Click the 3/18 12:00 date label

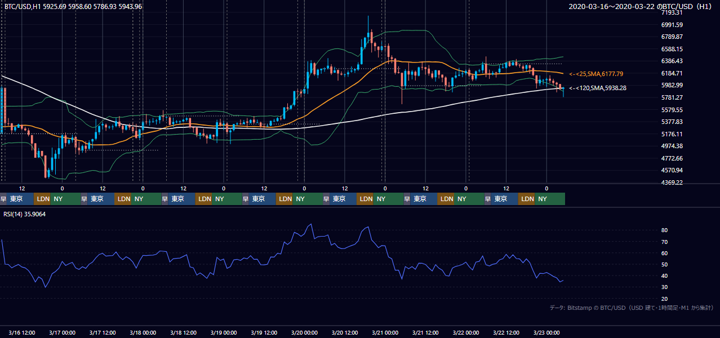click(x=183, y=332)
